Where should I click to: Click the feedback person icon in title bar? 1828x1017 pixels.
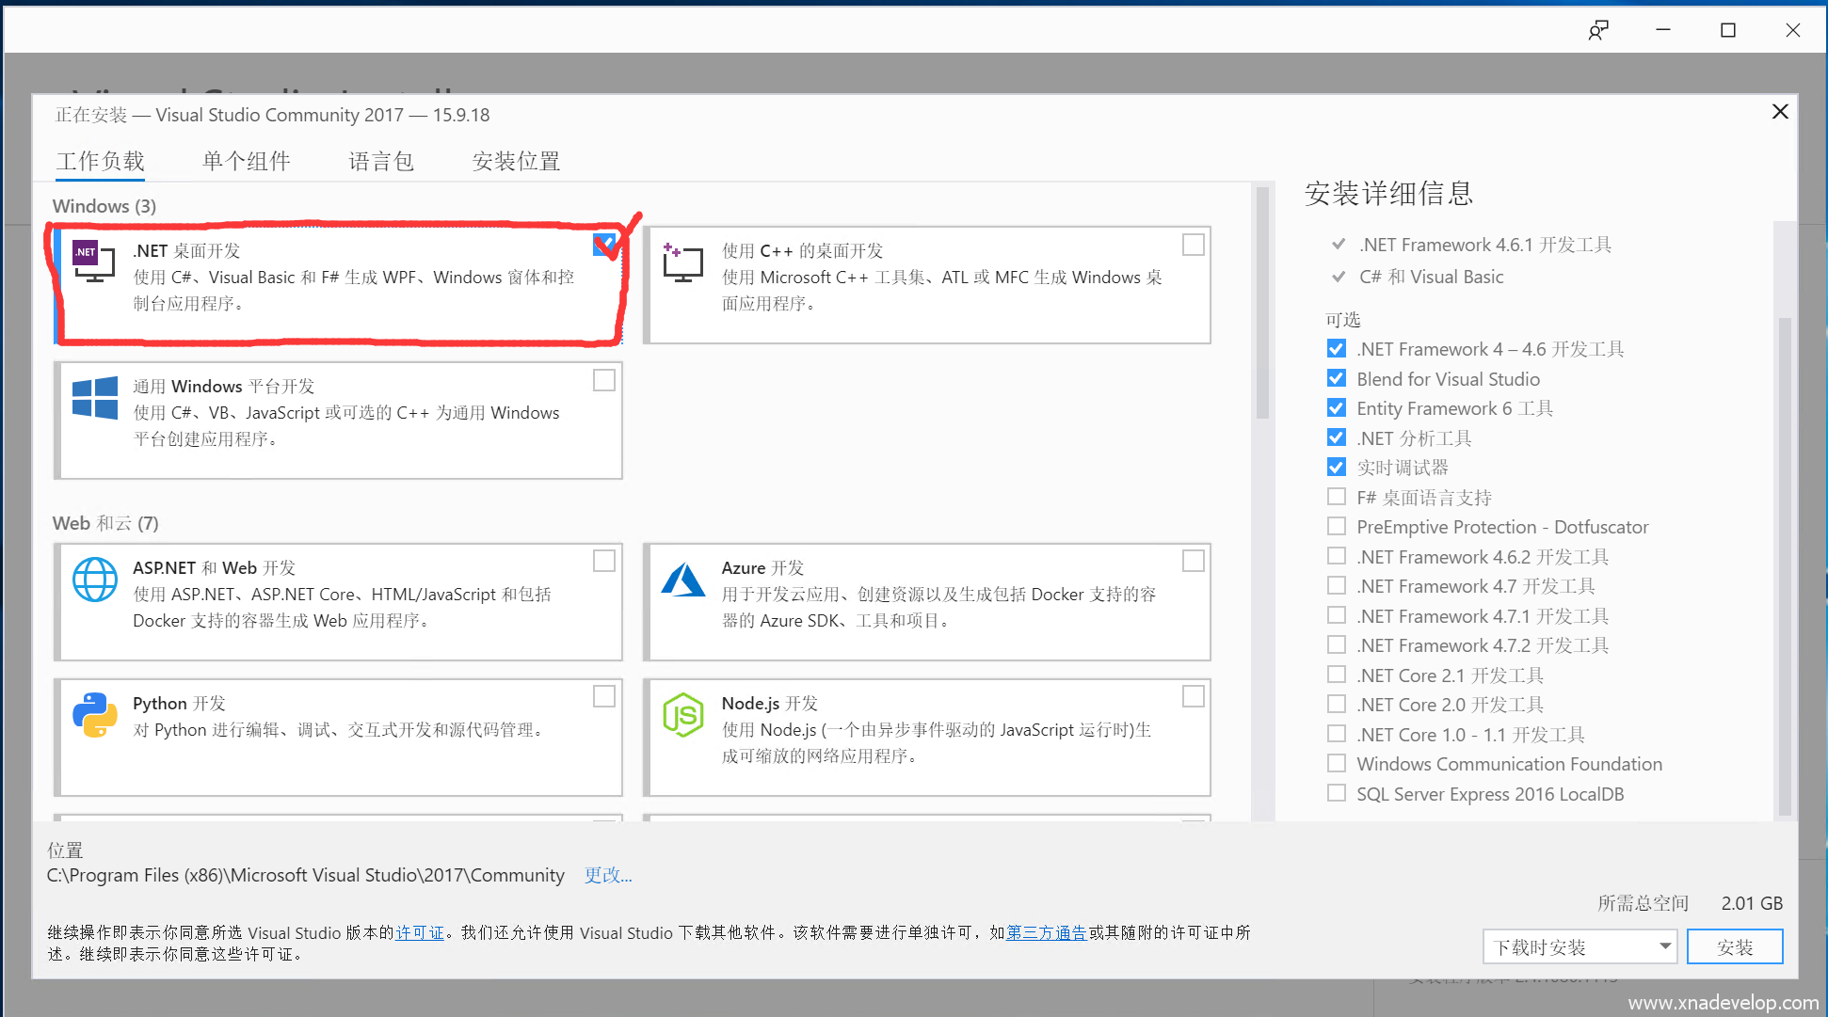coord(1597,30)
